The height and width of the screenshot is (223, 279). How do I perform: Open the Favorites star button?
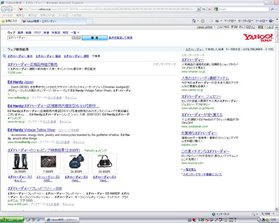[x=9, y=21]
